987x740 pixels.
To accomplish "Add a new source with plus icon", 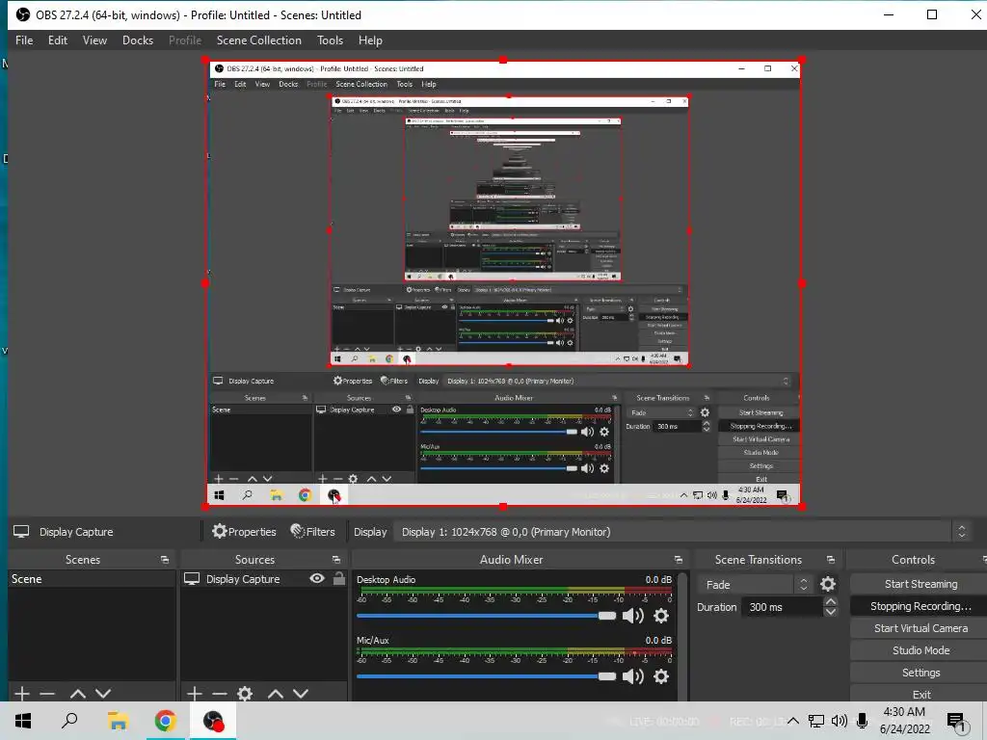I will click(195, 694).
